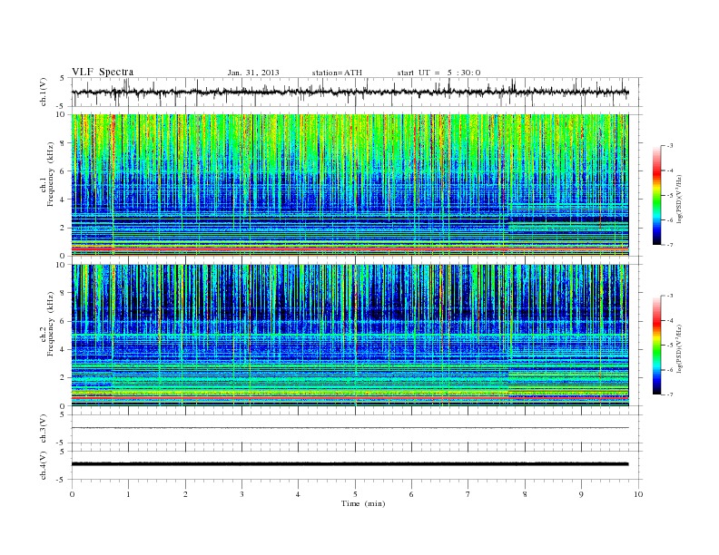719x555 pixels.
Task: Click the time axis tick label "1"
Action: (x=128, y=494)
